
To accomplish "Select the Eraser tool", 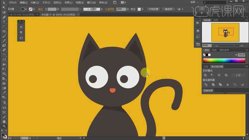I will coord(4,50).
